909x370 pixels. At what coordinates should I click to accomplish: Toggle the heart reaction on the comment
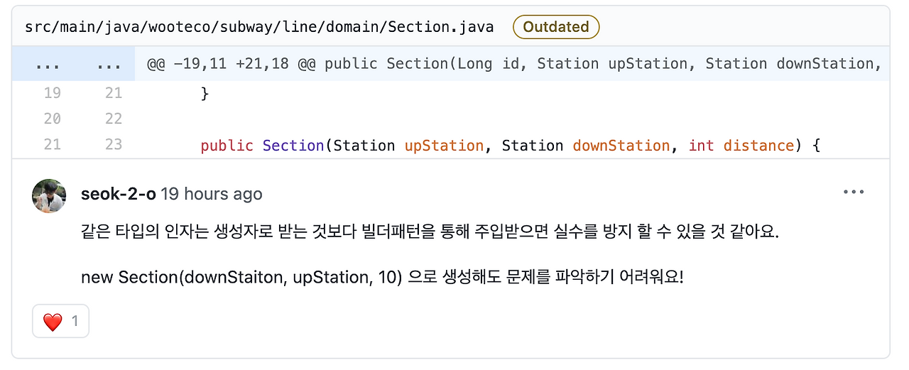click(x=61, y=322)
